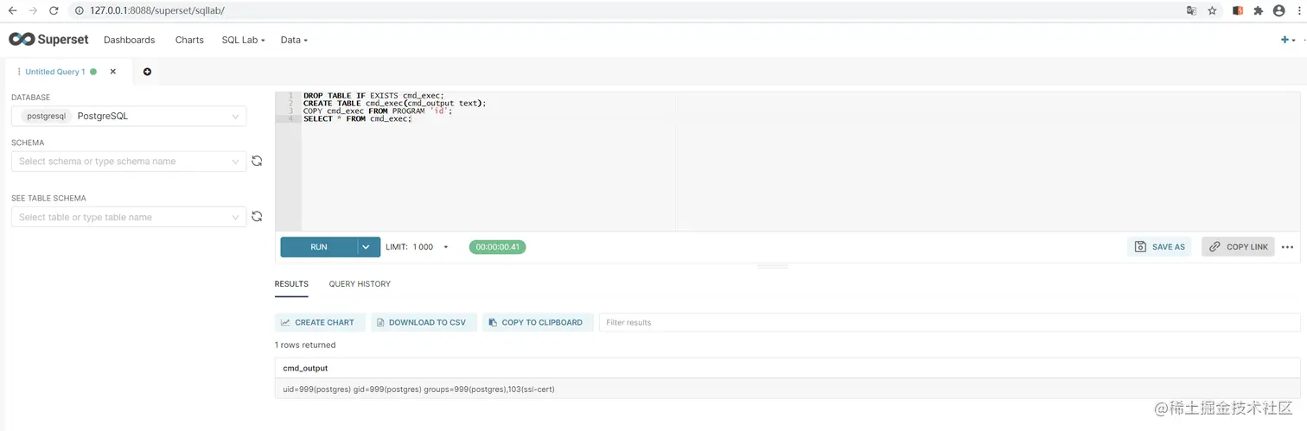Viewport: 1307px width, 431px height.
Task: Bookmark page with star icon
Action: (x=1212, y=10)
